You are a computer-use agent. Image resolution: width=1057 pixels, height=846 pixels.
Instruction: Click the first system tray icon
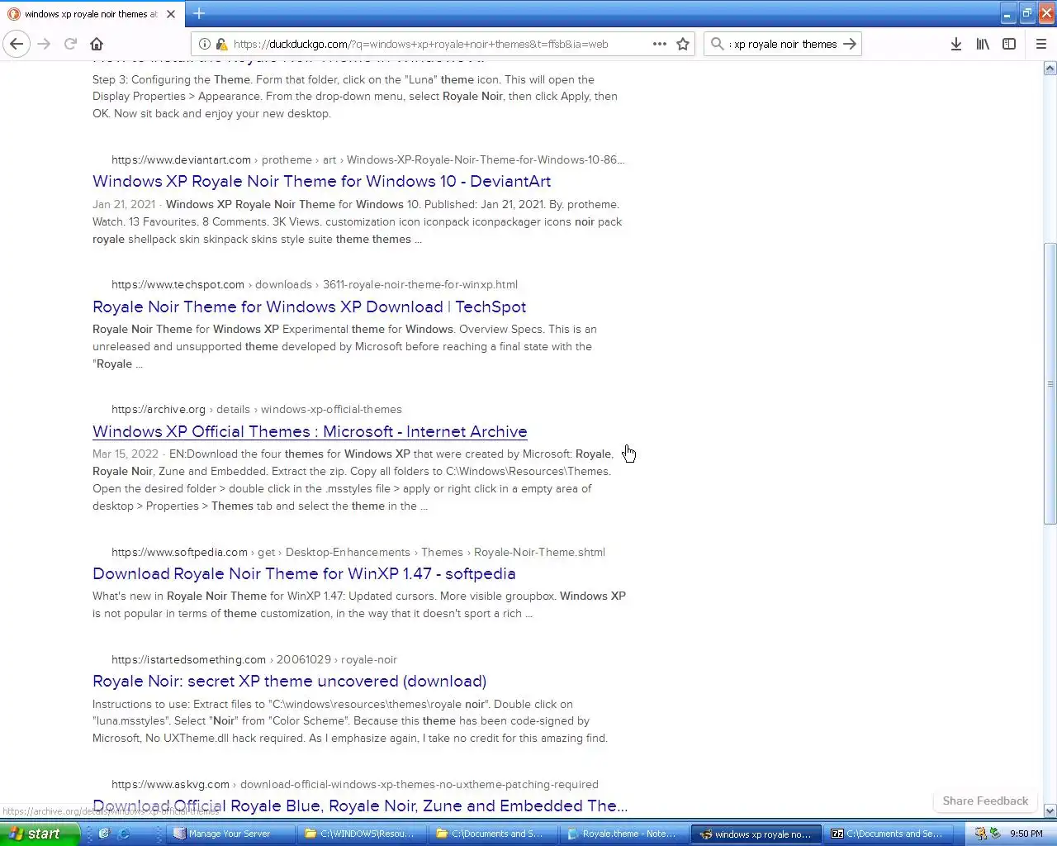pos(980,834)
